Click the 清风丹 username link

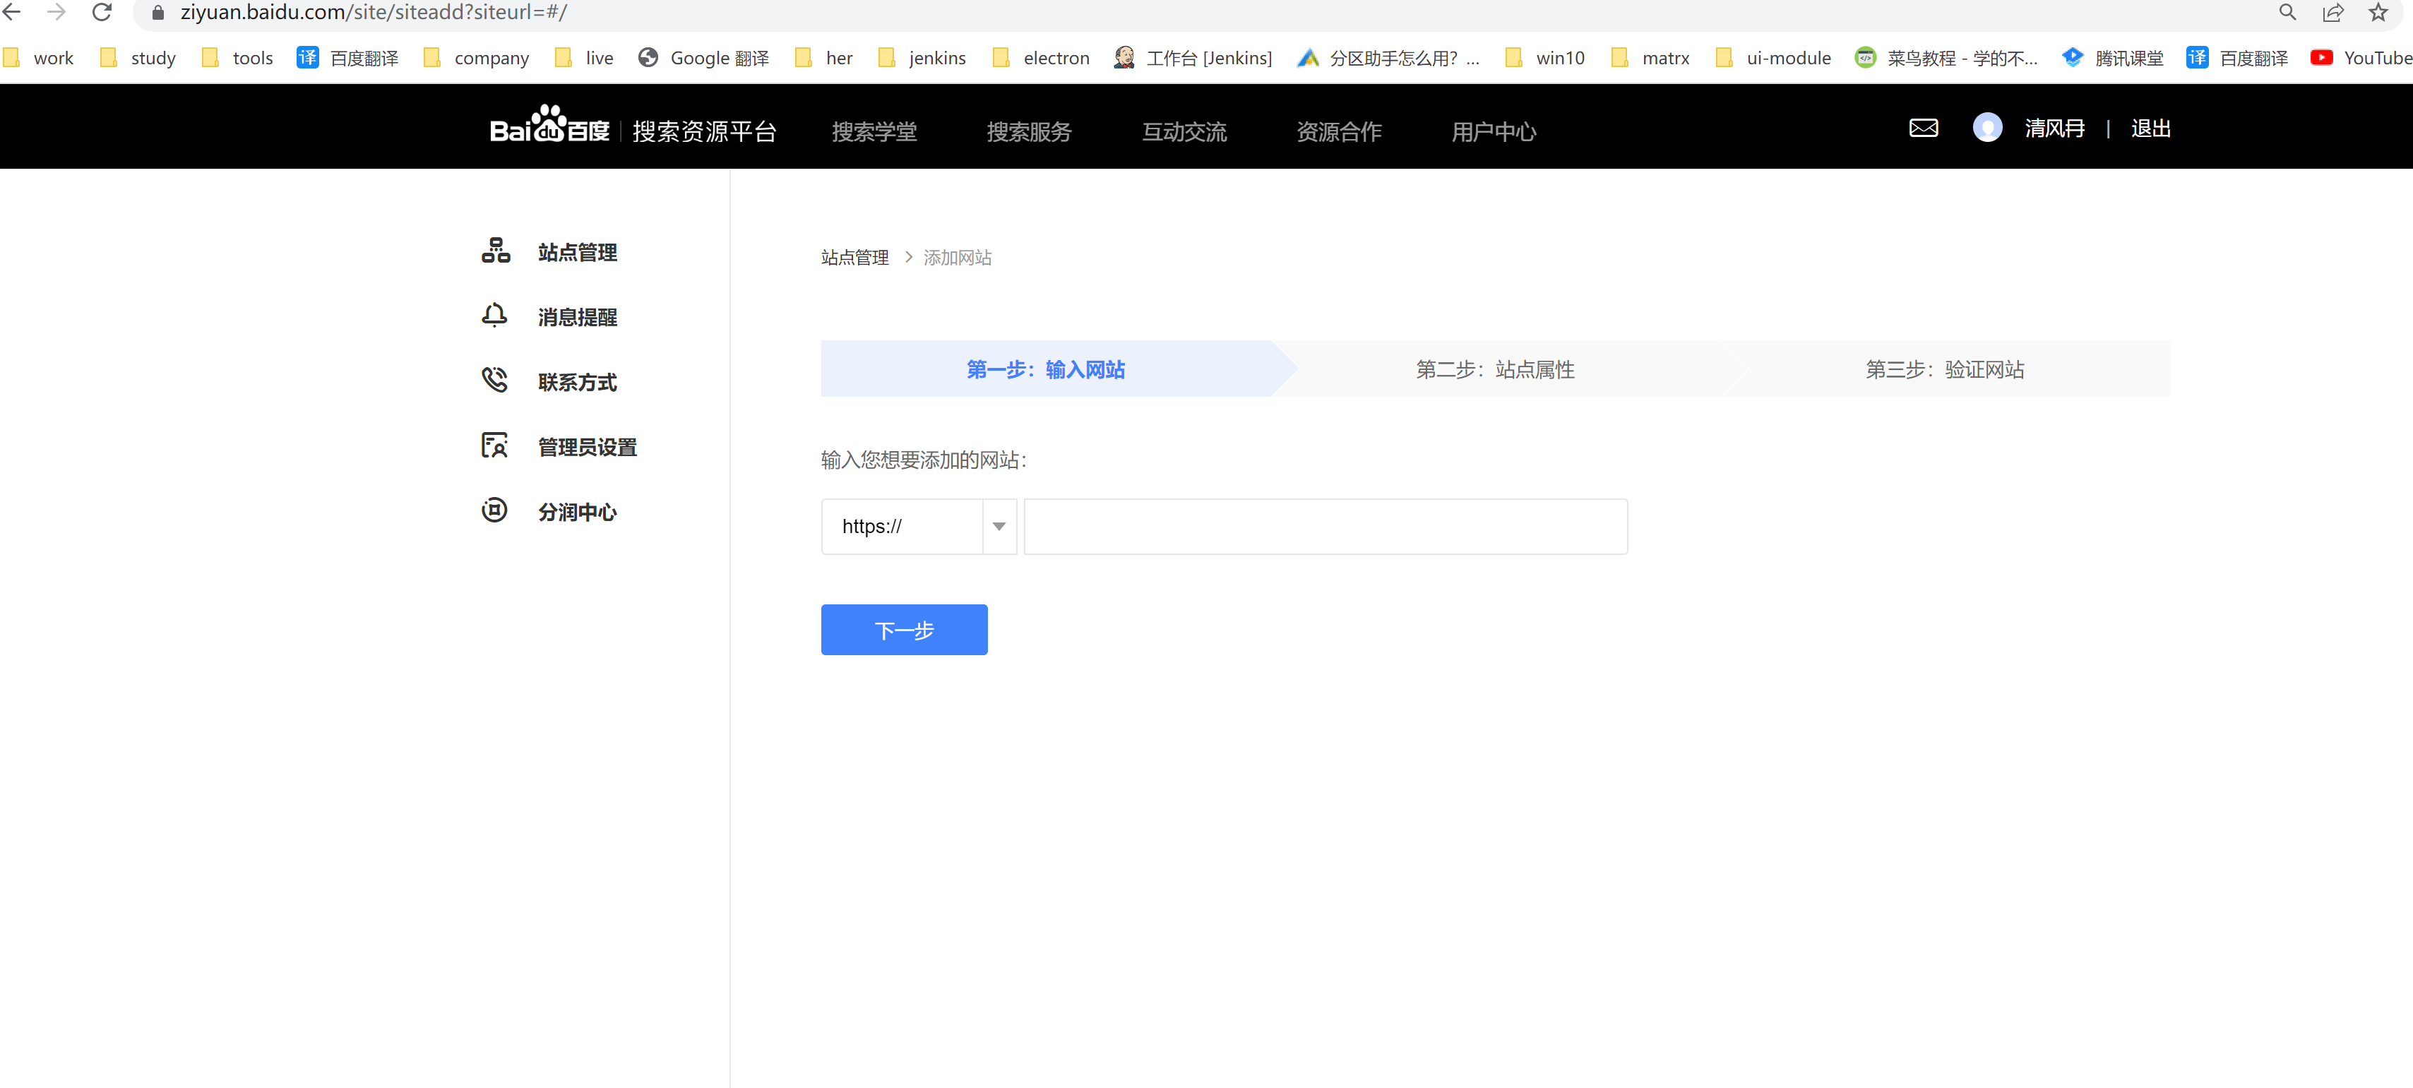pos(2054,128)
